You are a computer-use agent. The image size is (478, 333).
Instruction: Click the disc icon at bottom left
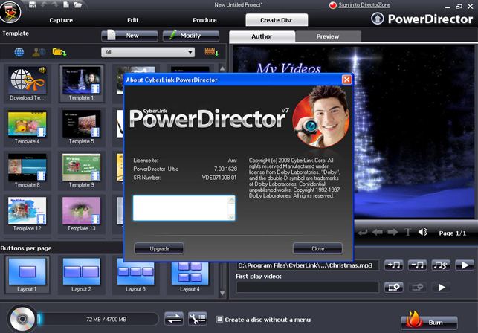(22, 319)
